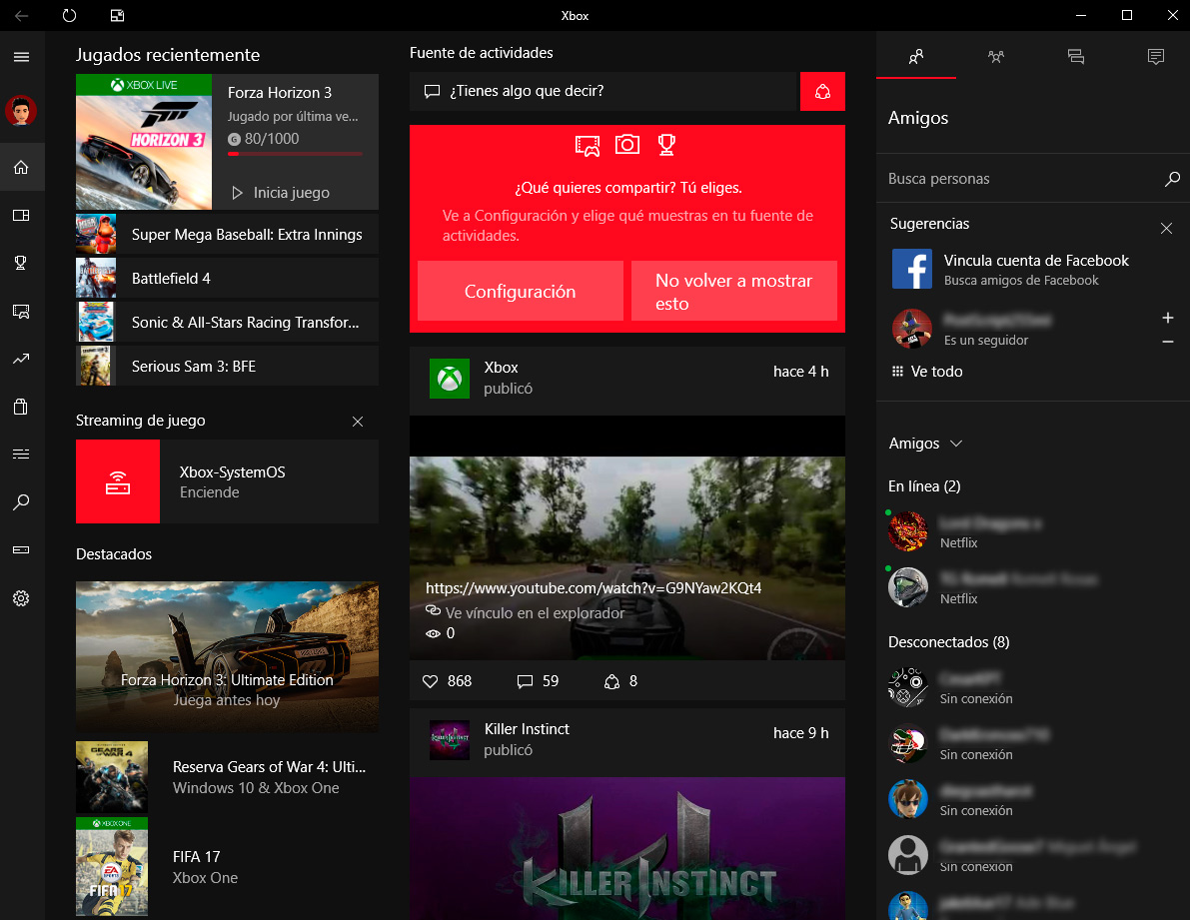Click the Facebook logo icon
Image resolution: width=1190 pixels, height=920 pixels.
pyautogui.click(x=911, y=269)
